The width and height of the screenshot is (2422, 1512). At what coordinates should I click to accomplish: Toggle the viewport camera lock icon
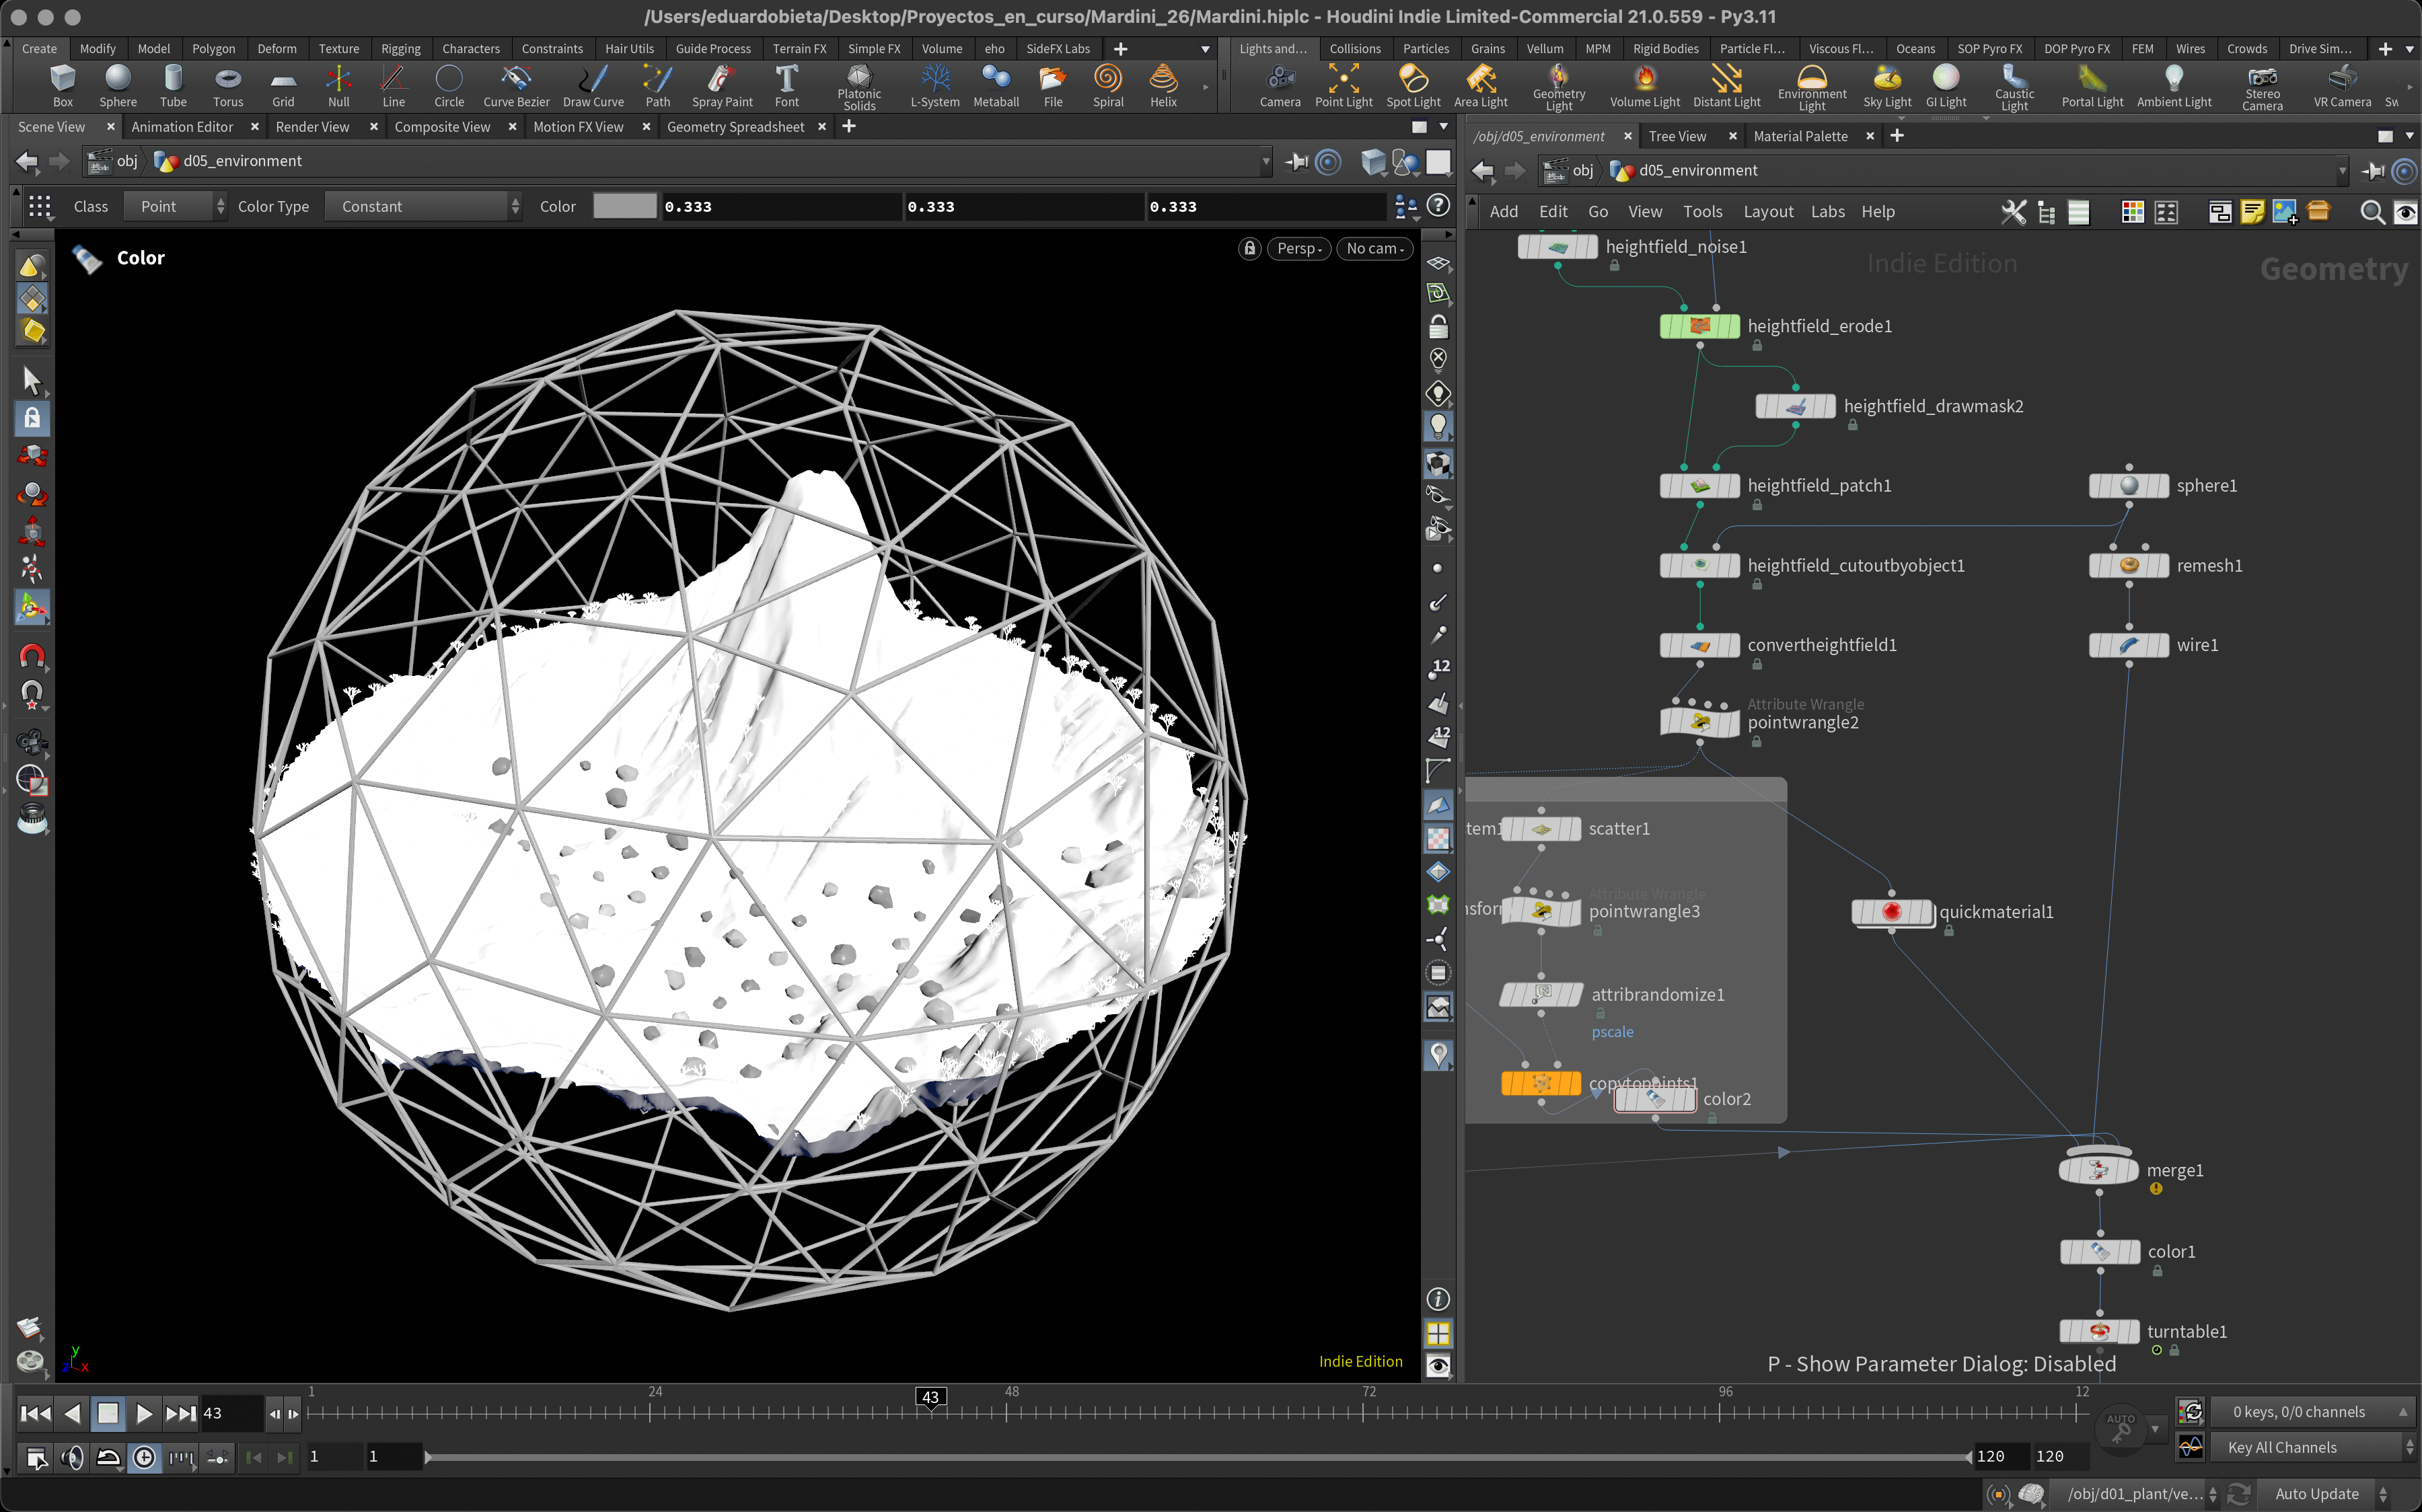(x=1249, y=248)
